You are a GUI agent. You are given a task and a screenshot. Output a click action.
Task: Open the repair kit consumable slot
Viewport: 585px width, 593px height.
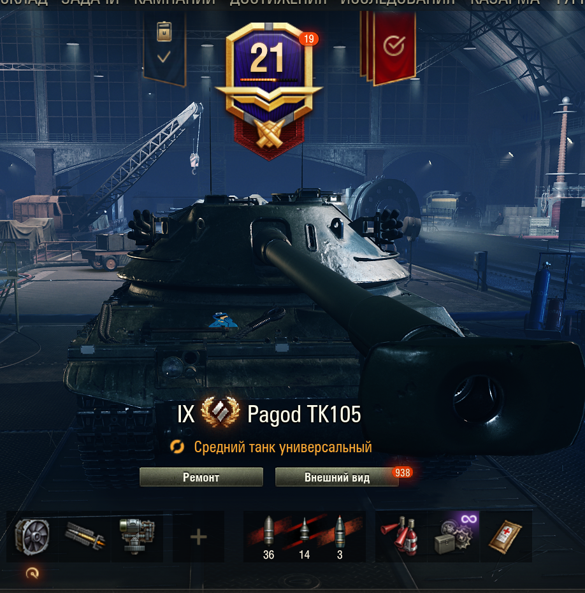pyautogui.click(x=454, y=536)
